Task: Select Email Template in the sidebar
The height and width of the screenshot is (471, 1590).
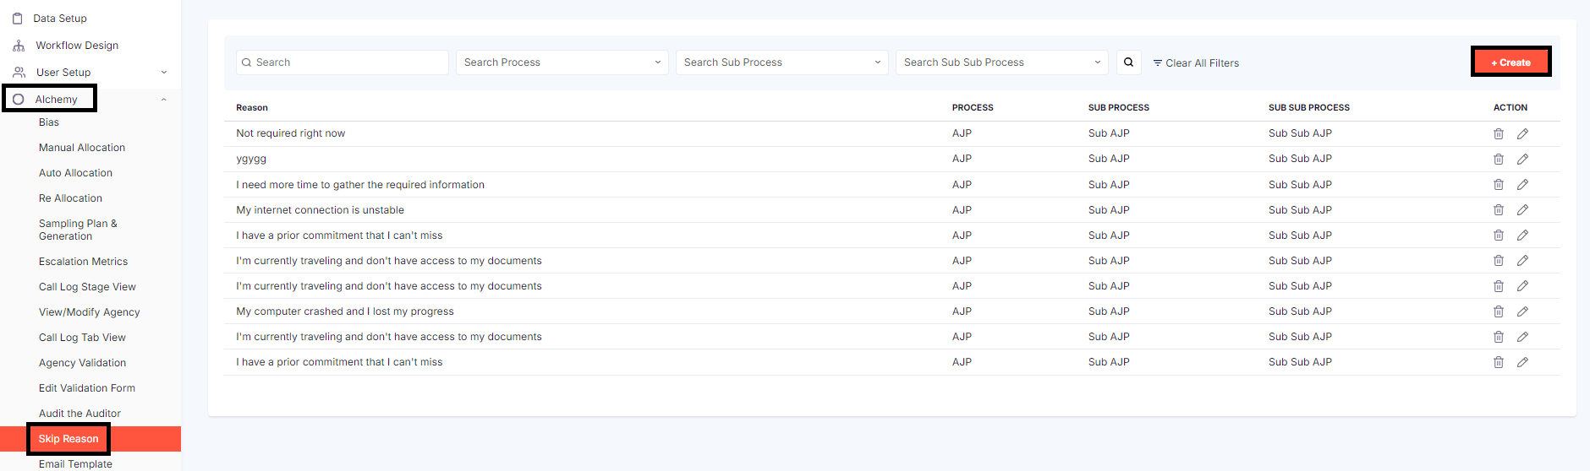Action: click(75, 463)
